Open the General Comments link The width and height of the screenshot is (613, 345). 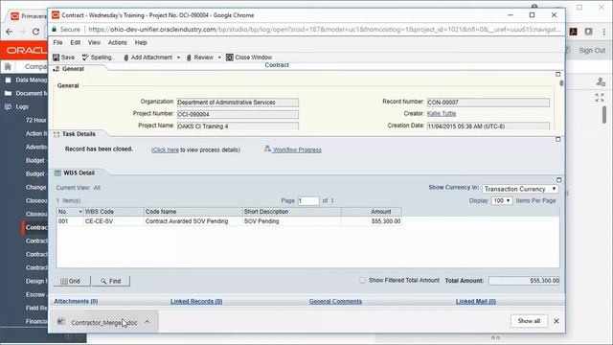tap(335, 301)
